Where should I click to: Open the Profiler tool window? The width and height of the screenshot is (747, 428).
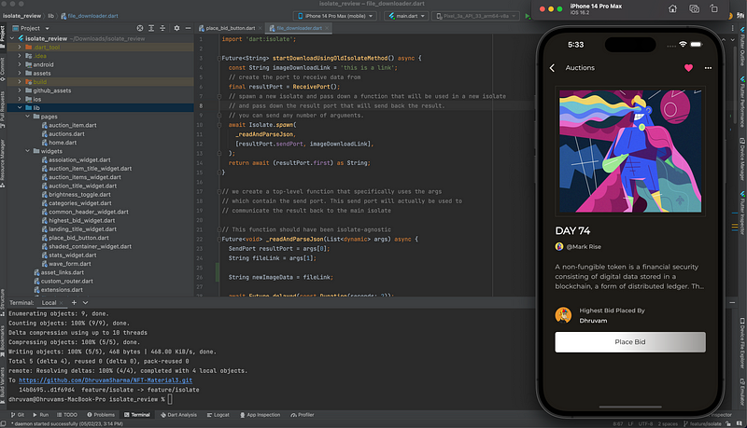click(303, 415)
